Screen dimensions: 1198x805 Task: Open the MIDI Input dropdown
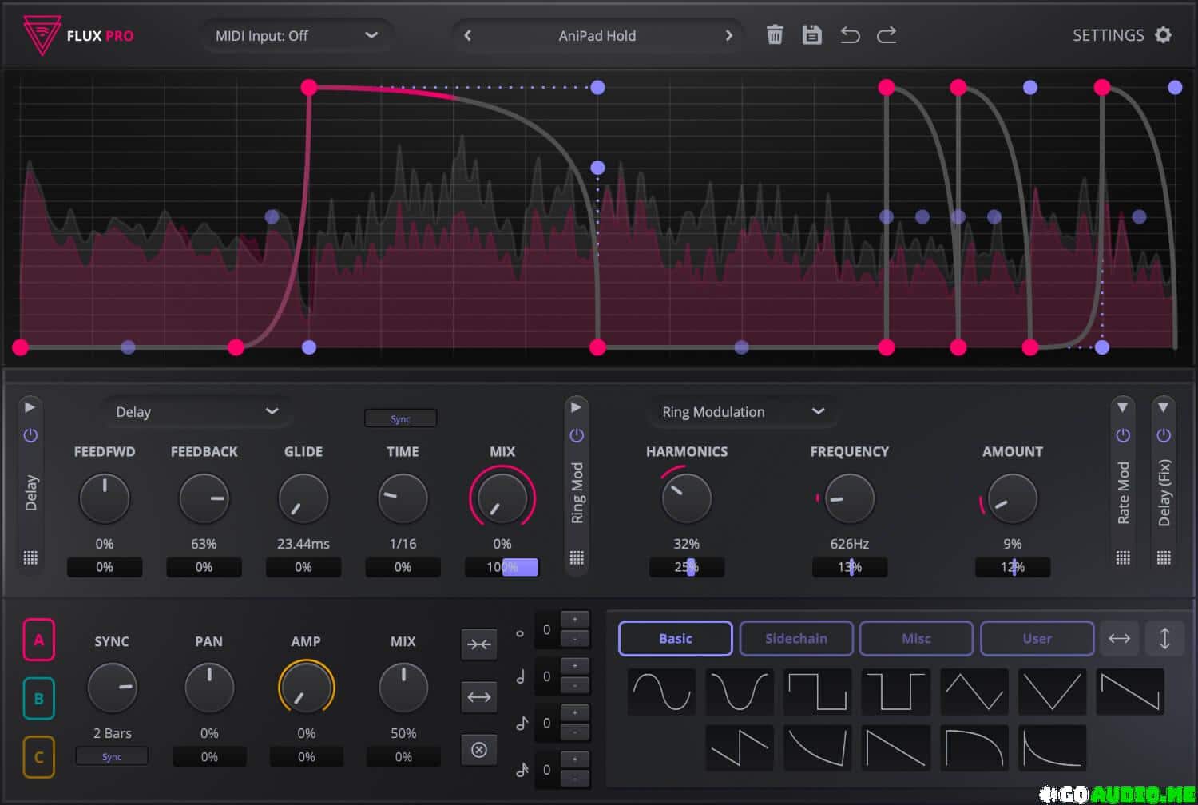(x=296, y=36)
